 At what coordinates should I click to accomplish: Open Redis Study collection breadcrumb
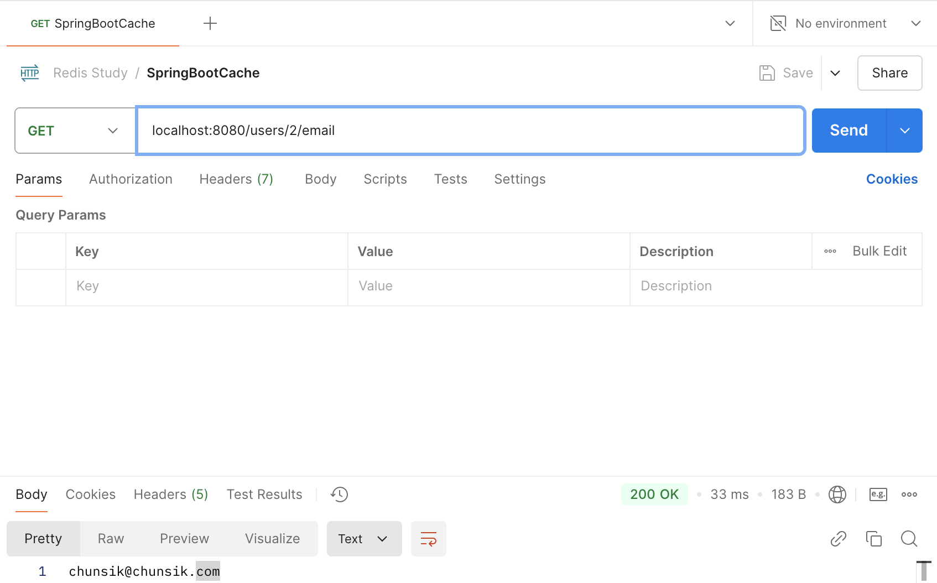pyautogui.click(x=90, y=73)
